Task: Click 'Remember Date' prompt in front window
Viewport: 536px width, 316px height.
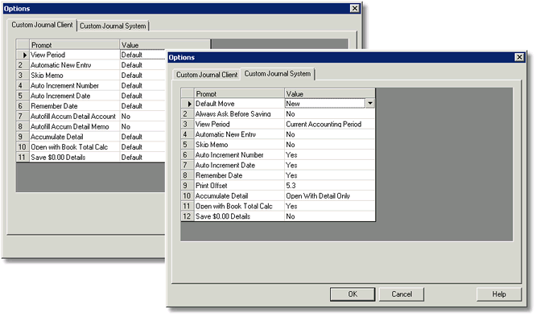Action: coord(239,175)
